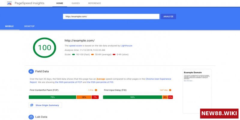Switch to the MOBILE results tab
The width and height of the screenshot is (240, 120).
(x=10, y=26)
